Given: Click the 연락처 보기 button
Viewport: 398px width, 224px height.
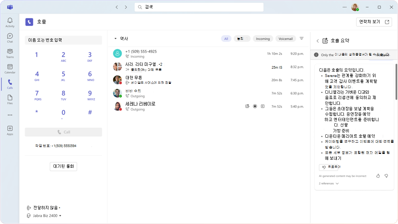Looking at the screenshot, I should click(x=374, y=22).
